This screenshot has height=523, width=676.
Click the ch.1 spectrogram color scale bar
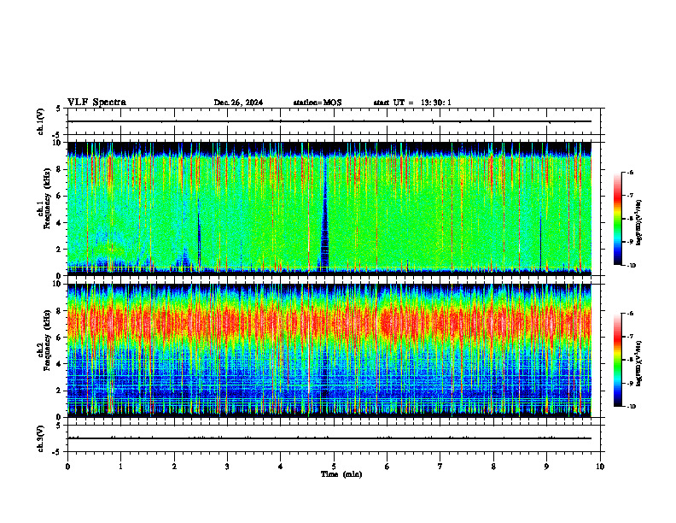tap(618, 219)
